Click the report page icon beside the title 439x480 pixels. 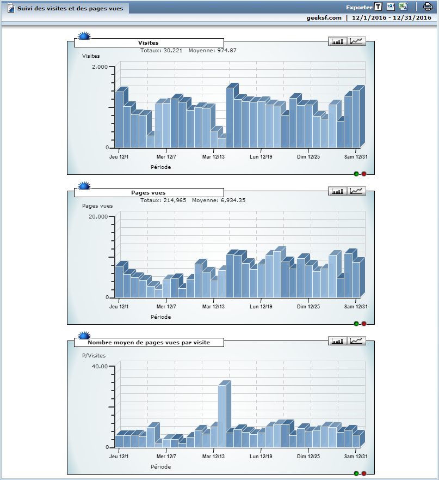(x=11, y=8)
